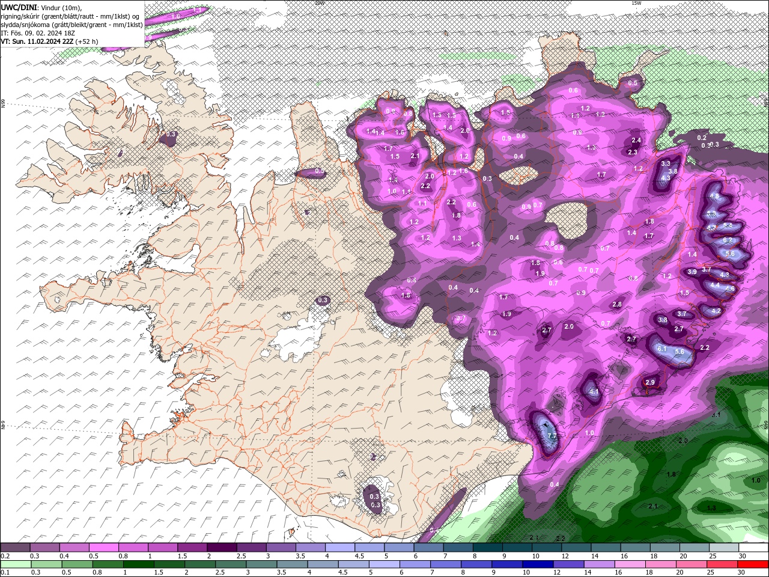This screenshot has width=769, height=577.
Task: Click the 6.2 snowfall value on the map
Action: [728, 240]
